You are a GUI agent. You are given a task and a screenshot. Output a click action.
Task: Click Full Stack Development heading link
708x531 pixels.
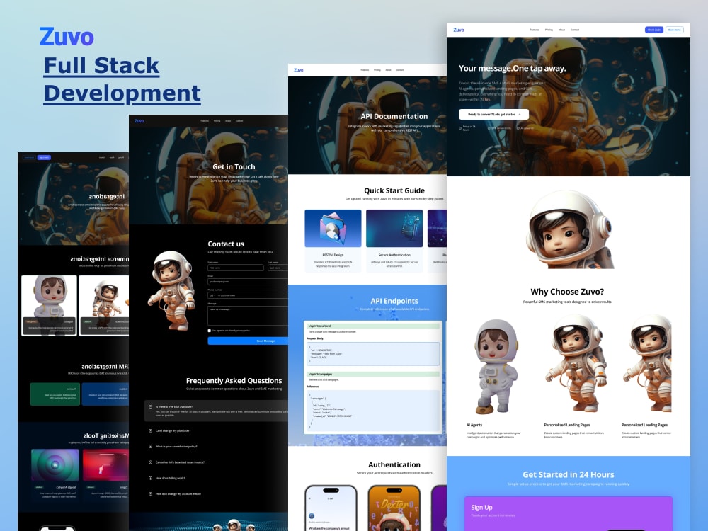(x=122, y=79)
